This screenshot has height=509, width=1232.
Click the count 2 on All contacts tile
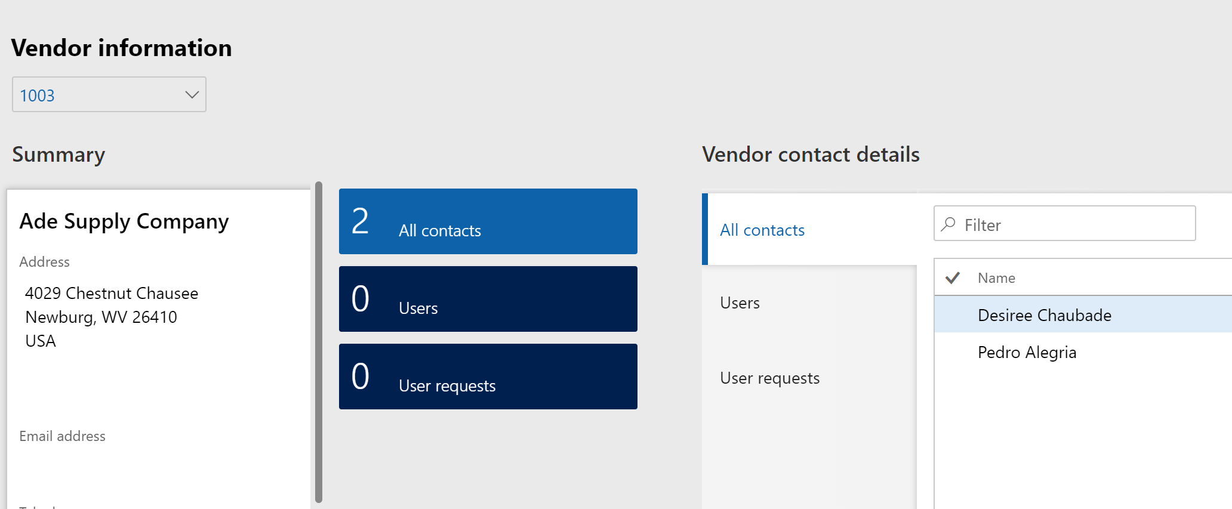(x=360, y=221)
